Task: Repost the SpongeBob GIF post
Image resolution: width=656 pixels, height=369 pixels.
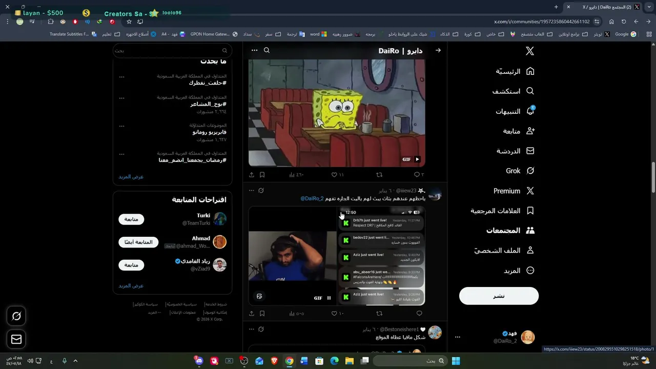Action: click(379, 175)
